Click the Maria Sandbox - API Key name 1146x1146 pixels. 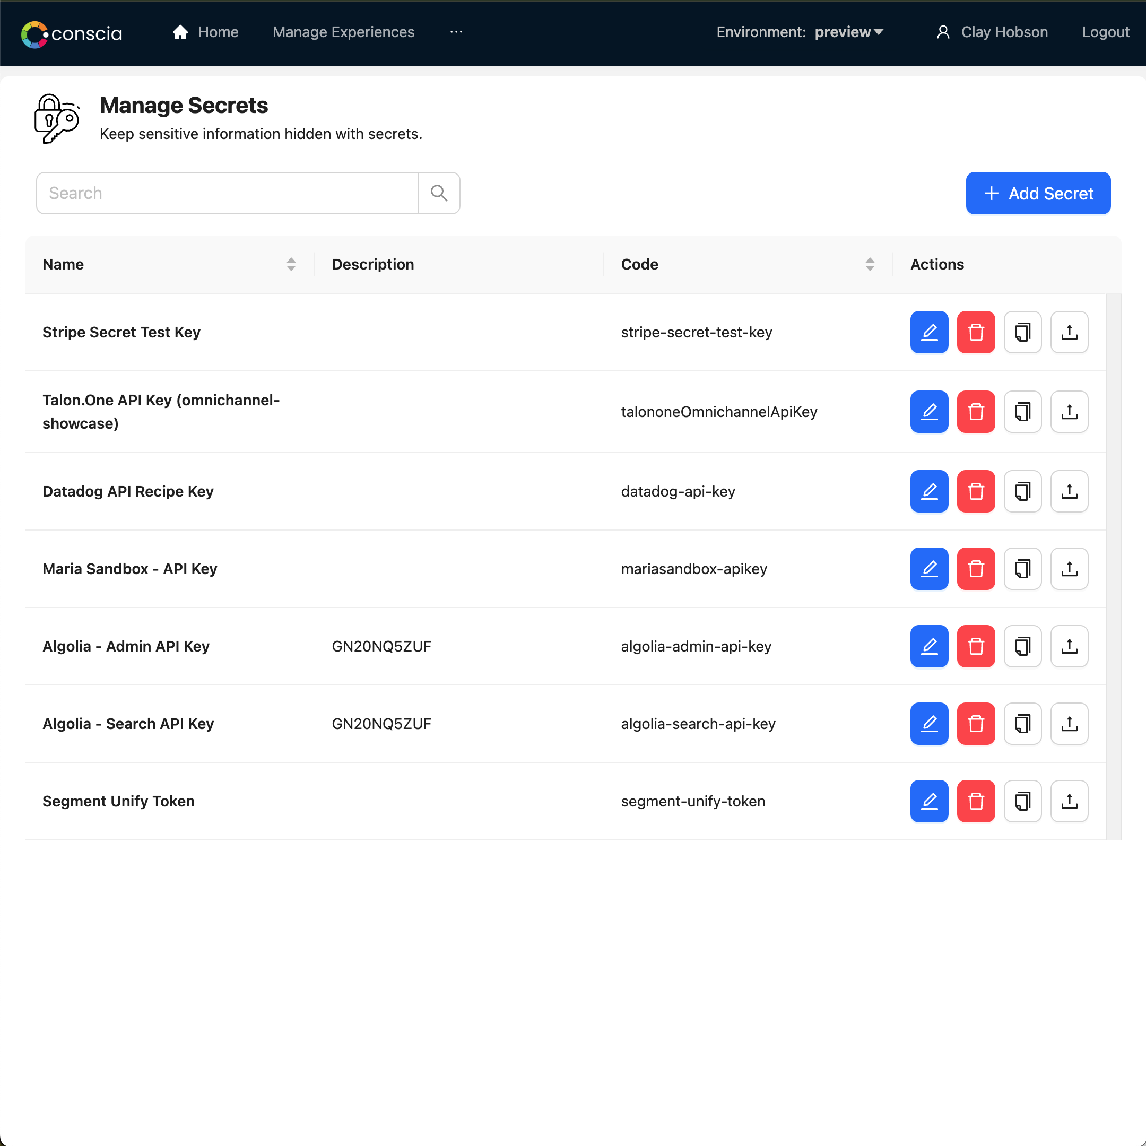point(130,569)
